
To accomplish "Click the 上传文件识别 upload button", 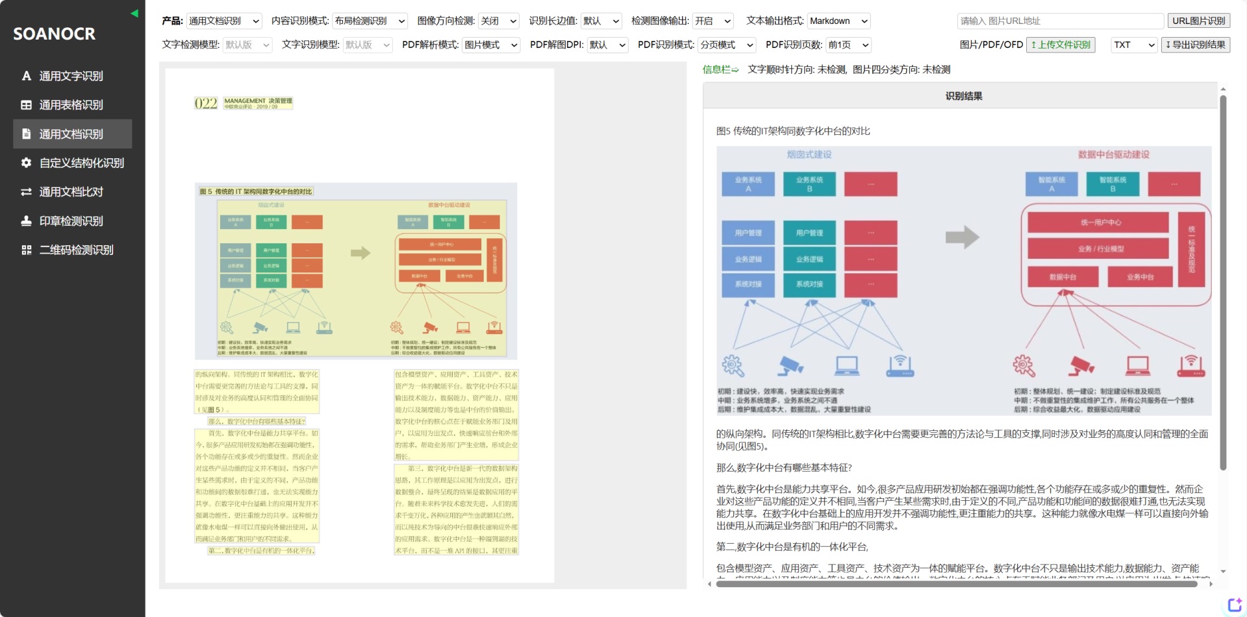I will [x=1061, y=45].
